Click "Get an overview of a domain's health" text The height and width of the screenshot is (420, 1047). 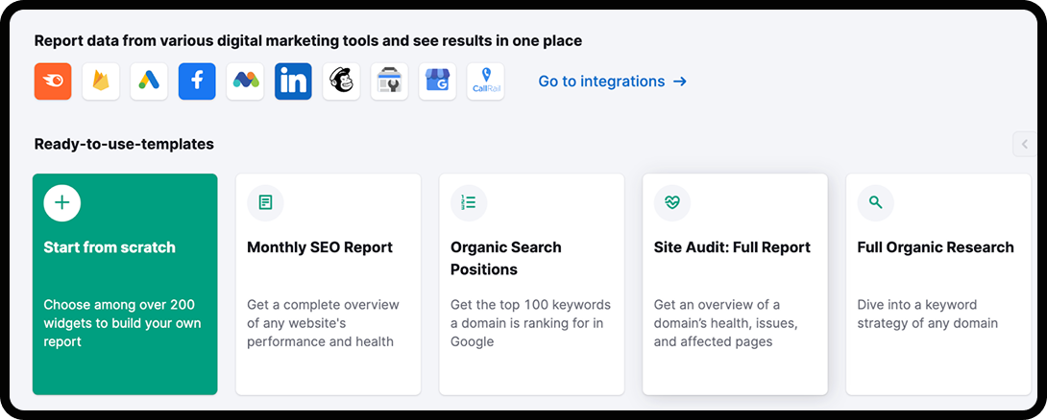coord(726,323)
